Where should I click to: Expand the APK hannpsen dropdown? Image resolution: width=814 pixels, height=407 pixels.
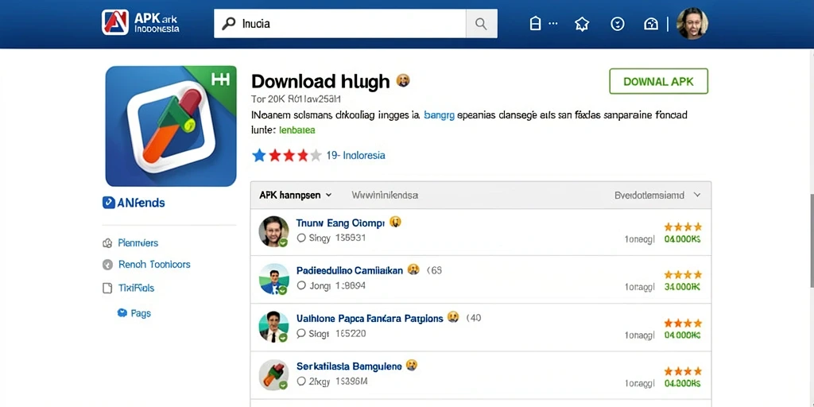click(295, 196)
